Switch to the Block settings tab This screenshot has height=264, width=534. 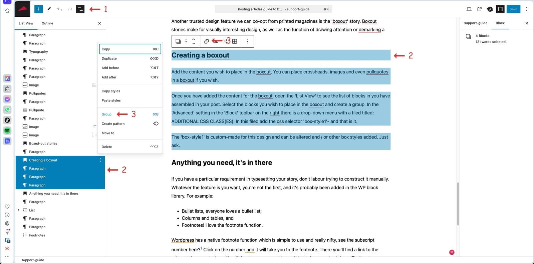pyautogui.click(x=500, y=23)
